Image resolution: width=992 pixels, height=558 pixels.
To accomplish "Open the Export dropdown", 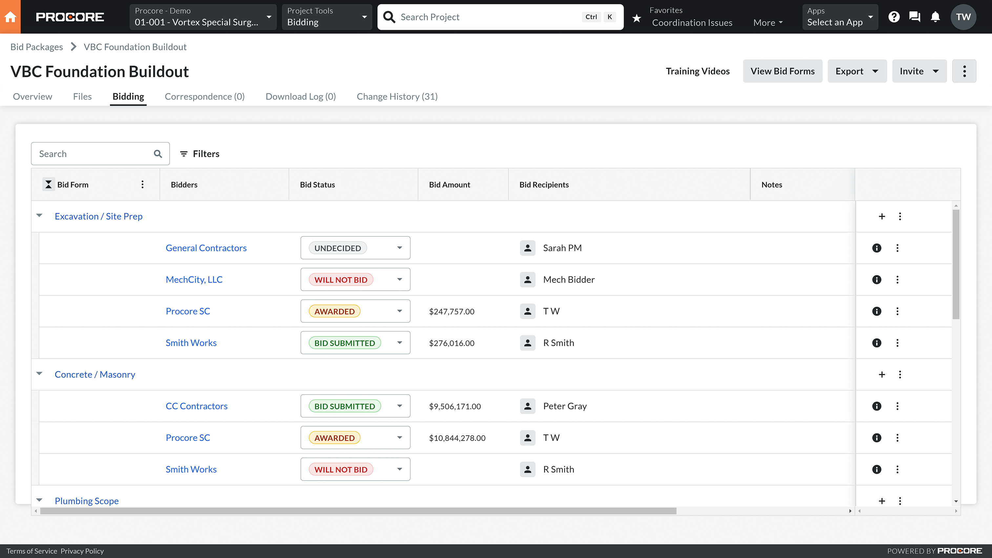I will [857, 71].
